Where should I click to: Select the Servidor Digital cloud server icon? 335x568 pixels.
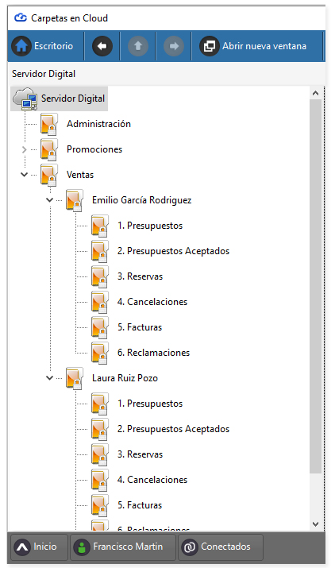click(x=25, y=99)
